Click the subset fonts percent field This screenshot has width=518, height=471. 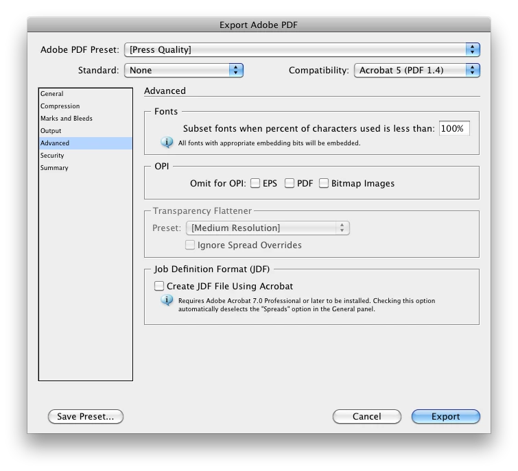tap(454, 128)
